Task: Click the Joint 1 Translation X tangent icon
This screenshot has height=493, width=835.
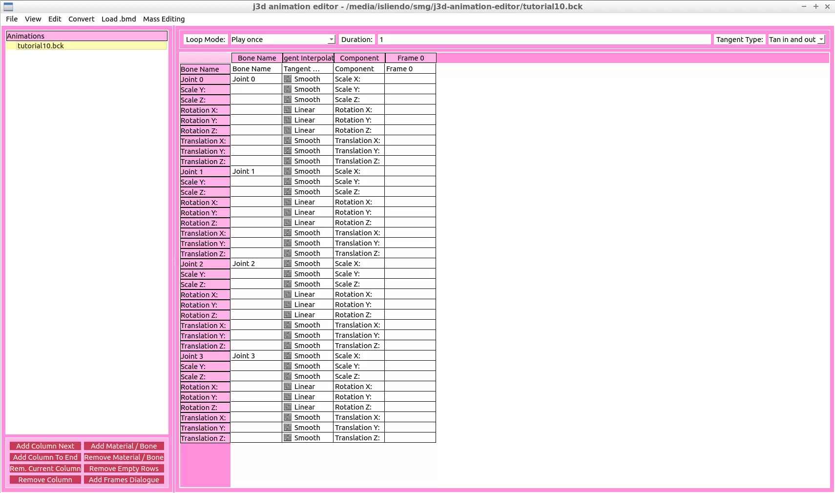Action: (288, 233)
